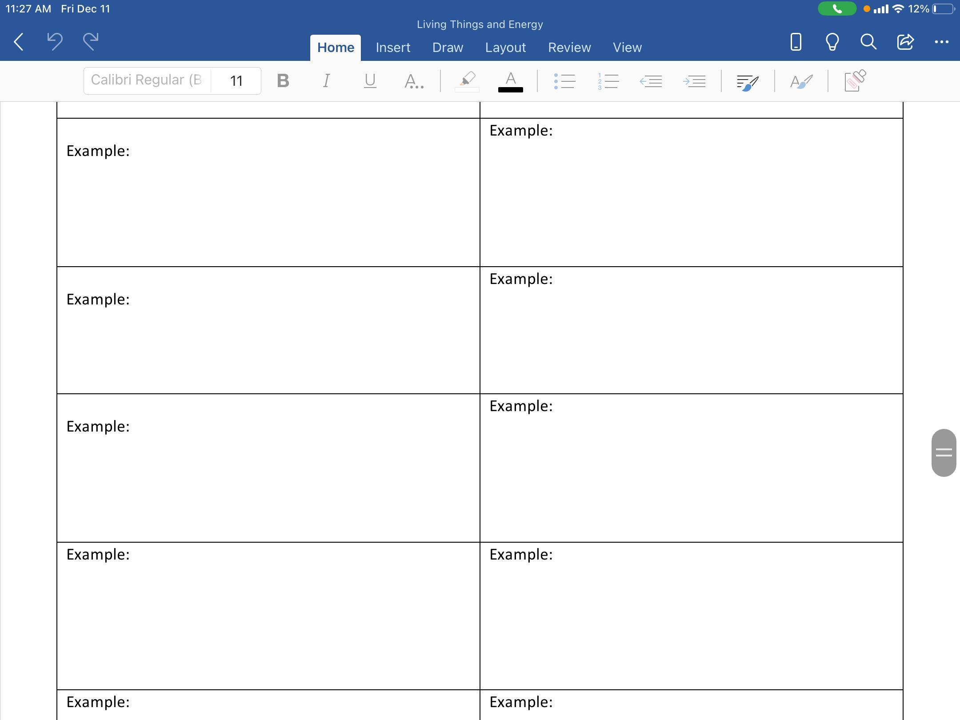
Task: Open the Calibri Regular font picker
Action: [147, 80]
